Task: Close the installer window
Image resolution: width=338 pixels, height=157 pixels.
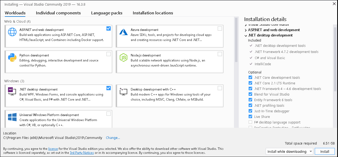Action: [x=334, y=3]
